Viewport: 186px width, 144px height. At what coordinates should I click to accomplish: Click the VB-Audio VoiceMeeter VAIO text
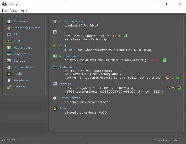(x=86, y=113)
